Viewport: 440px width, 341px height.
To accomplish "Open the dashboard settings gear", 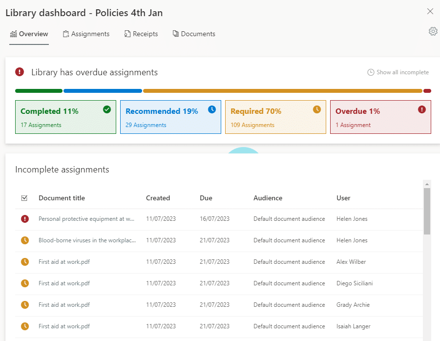I will [x=433, y=31].
